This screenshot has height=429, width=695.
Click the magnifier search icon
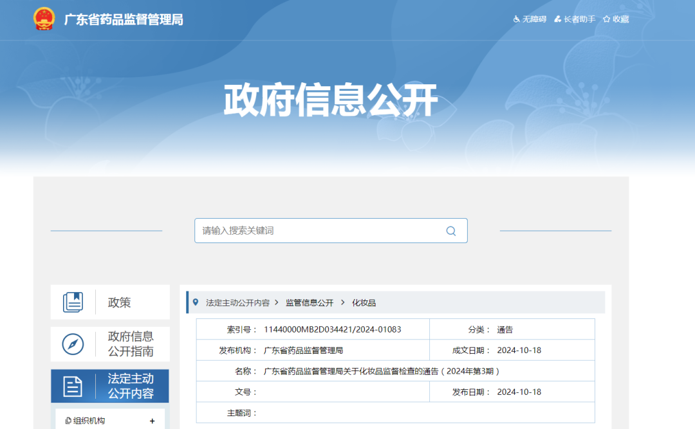pos(450,231)
